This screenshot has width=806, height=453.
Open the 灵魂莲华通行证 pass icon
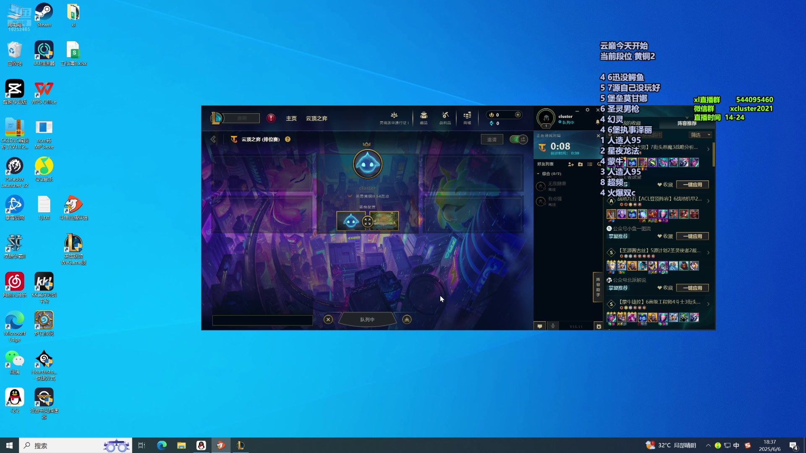(394, 118)
